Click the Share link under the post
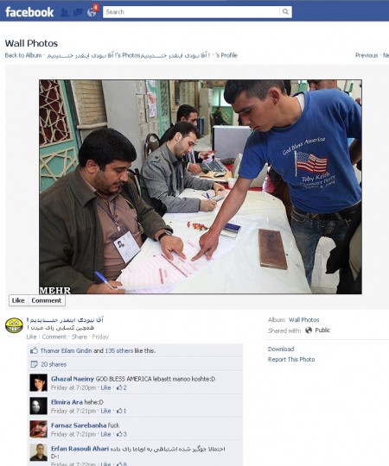The width and height of the screenshot is (389, 466). coord(80,337)
